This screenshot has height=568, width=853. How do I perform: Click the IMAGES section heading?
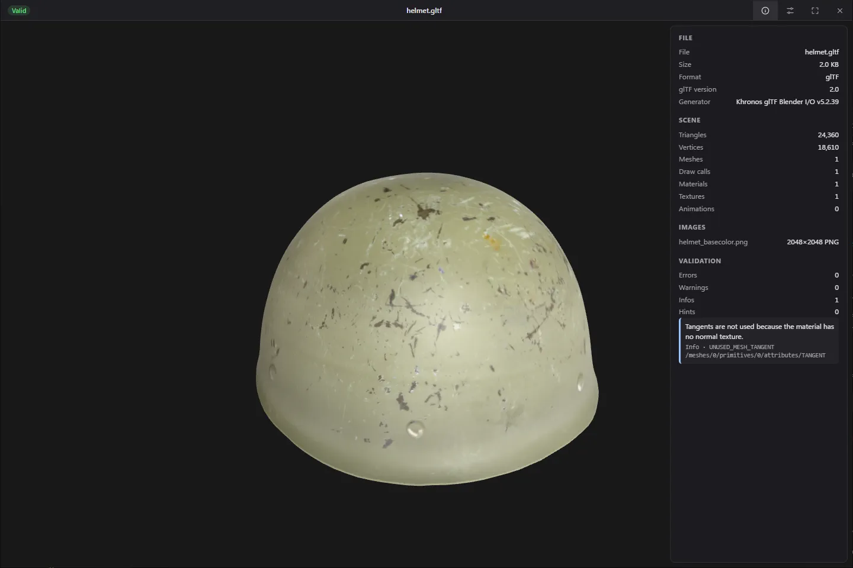692,227
